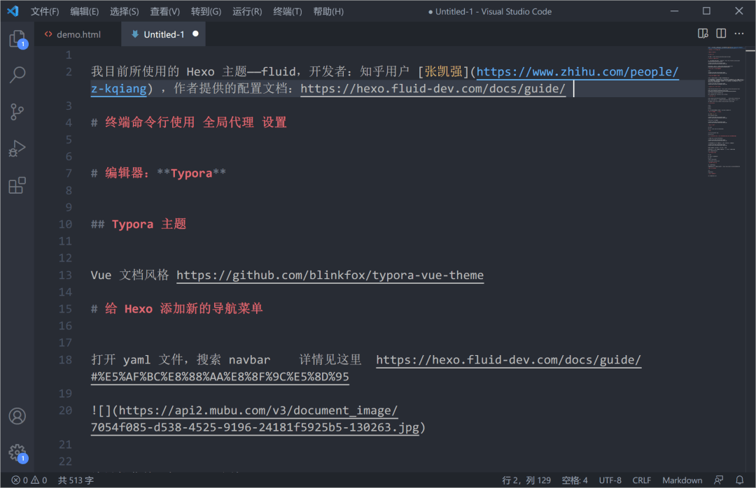The image size is (756, 488).
Task: Open Markdown preview to the side
Action: (703, 34)
